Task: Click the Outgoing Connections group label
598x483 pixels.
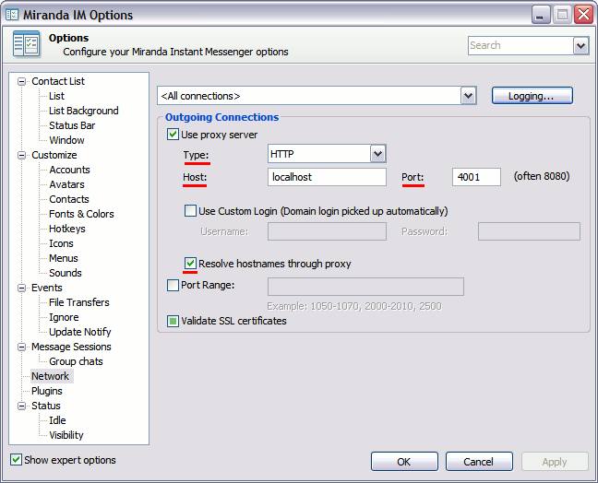Action: point(221,117)
